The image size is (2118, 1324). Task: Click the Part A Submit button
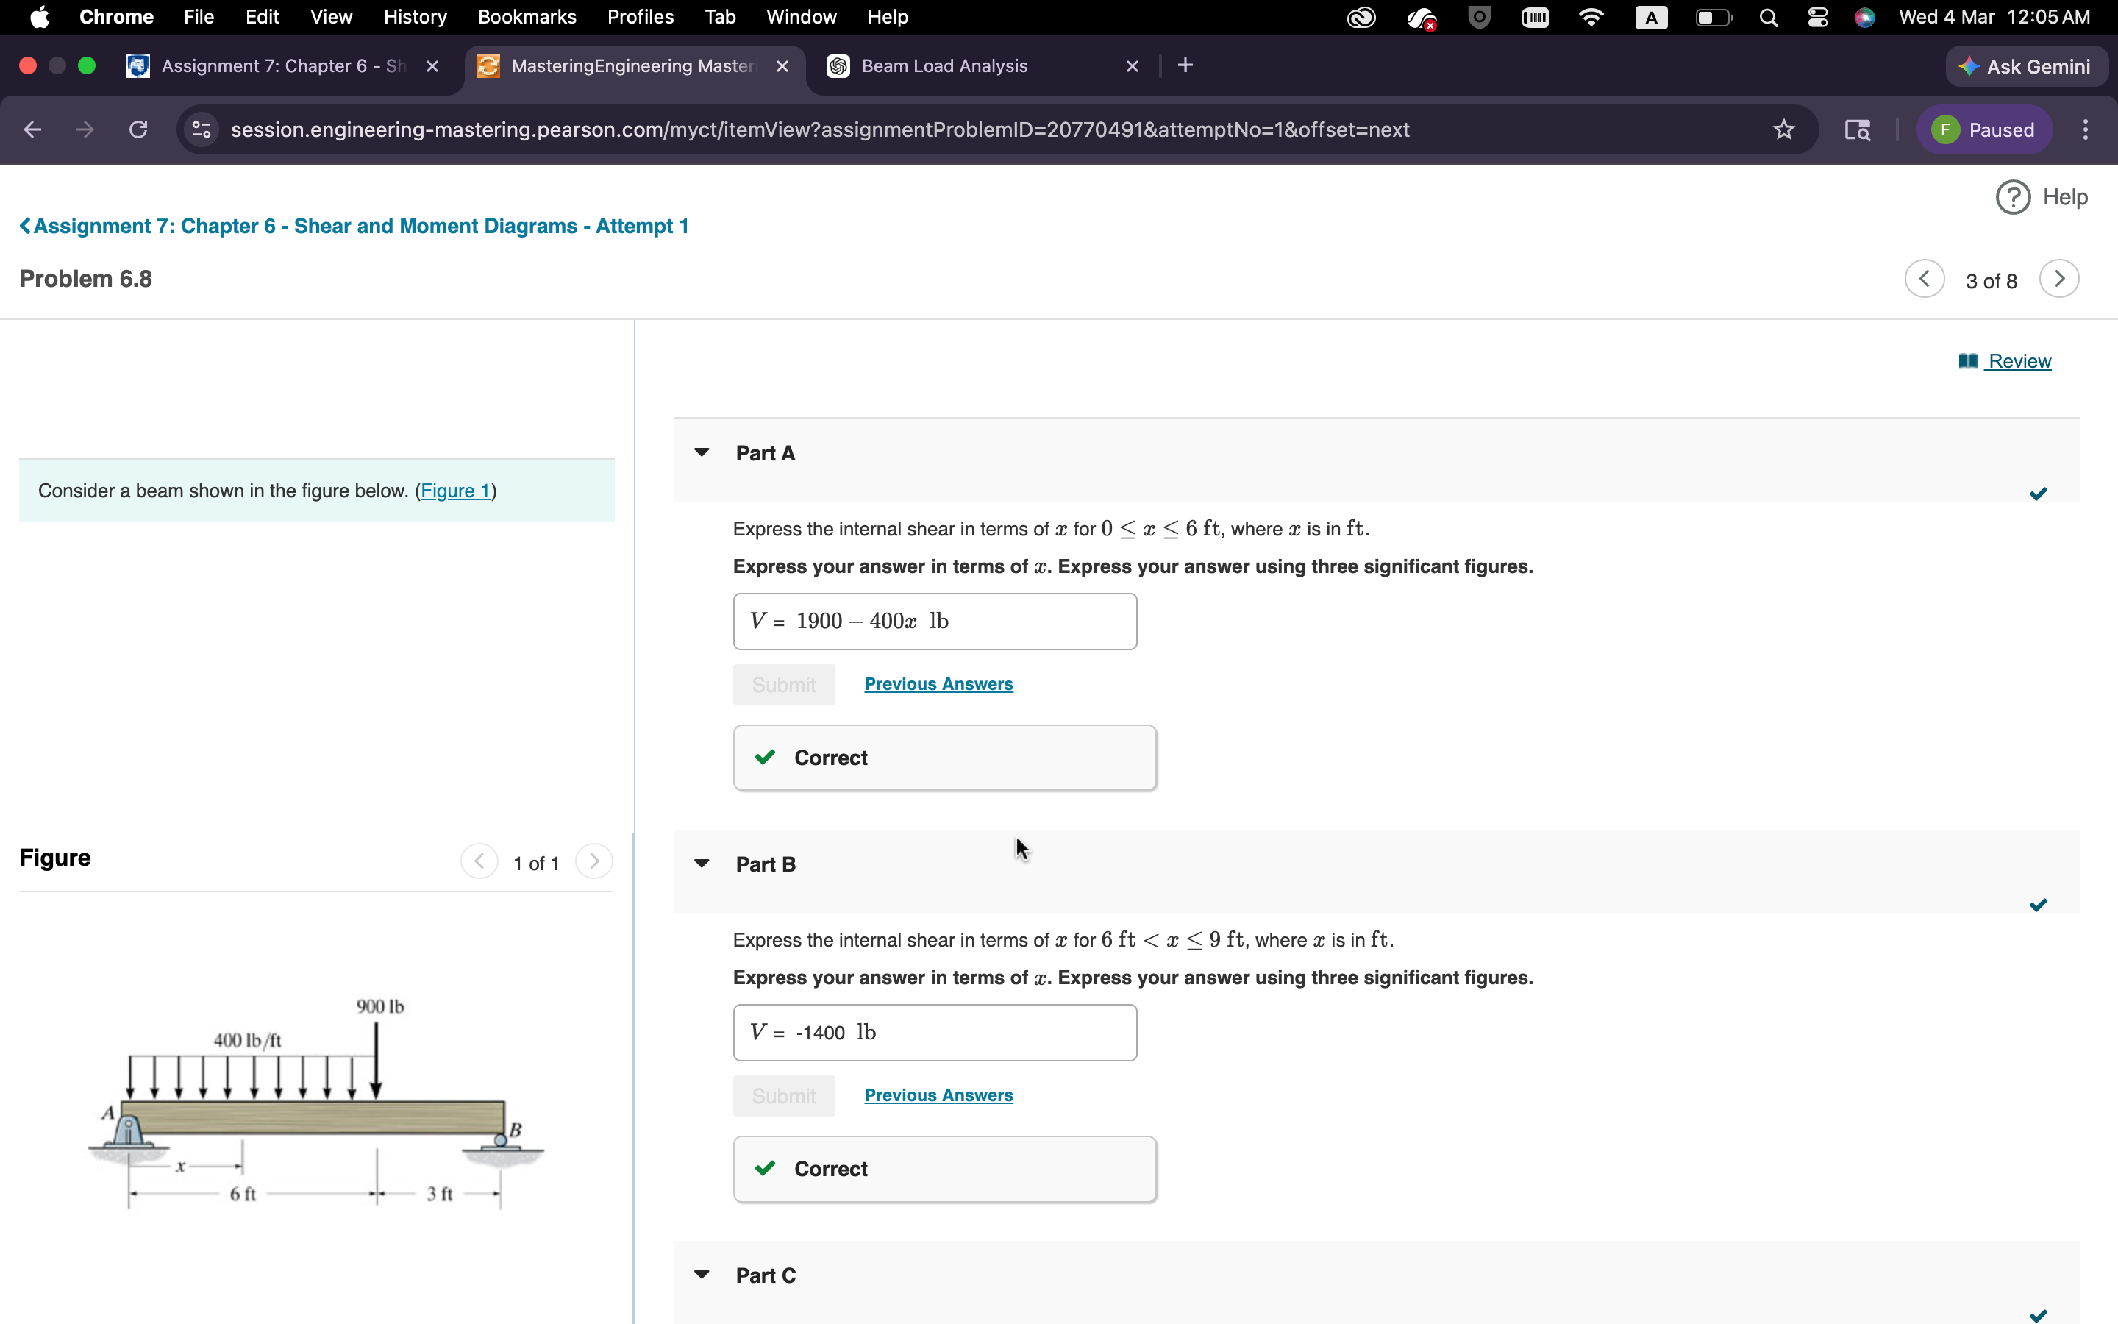[x=784, y=685]
